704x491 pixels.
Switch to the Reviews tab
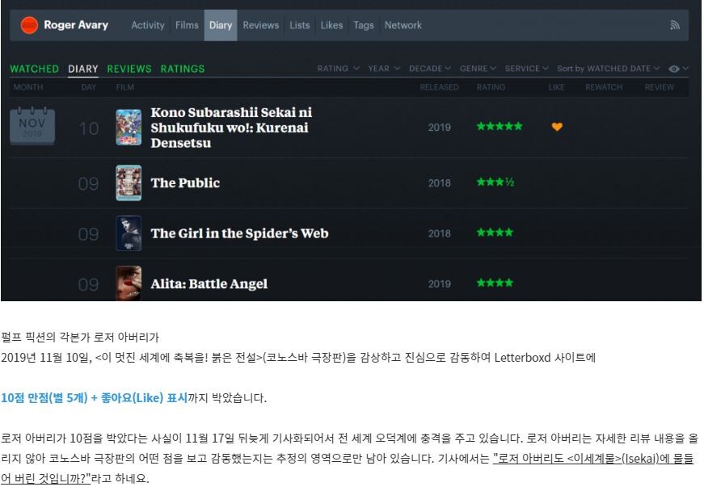[x=260, y=25]
